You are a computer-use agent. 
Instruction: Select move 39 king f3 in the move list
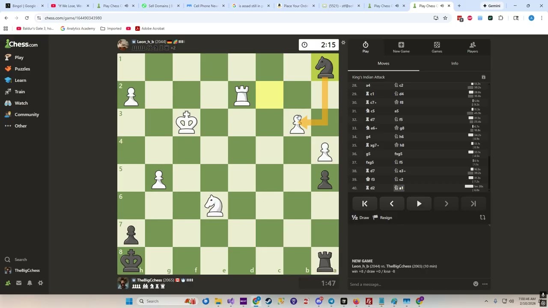(370, 179)
